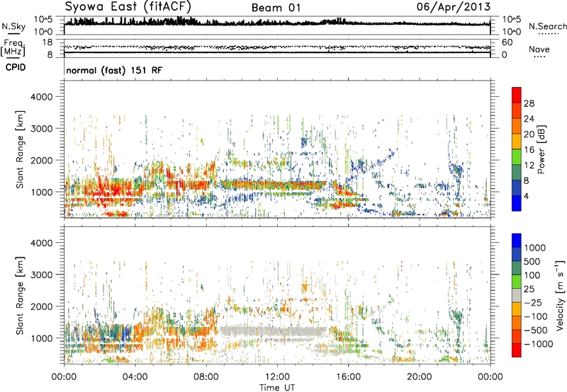567x392 pixels.
Task: Click the 'Syowa East (fitACF)' title
Action: tap(128, 6)
